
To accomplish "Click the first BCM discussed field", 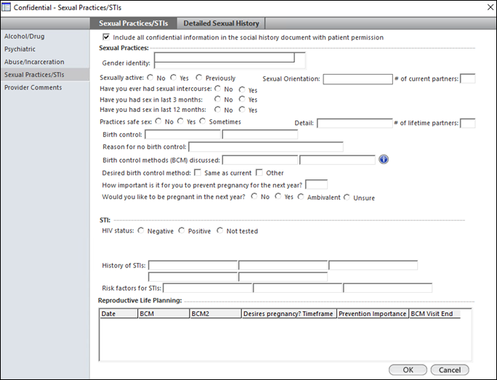I will click(x=260, y=160).
